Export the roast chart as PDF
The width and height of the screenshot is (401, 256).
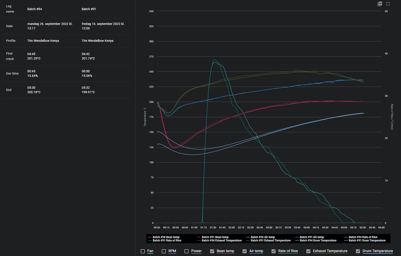pyautogui.click(x=380, y=4)
